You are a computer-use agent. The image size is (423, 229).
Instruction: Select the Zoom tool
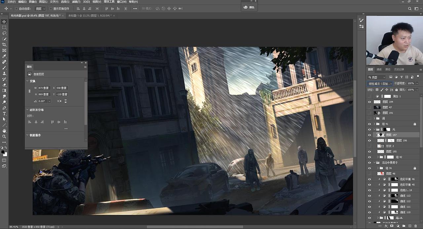click(x=4, y=136)
